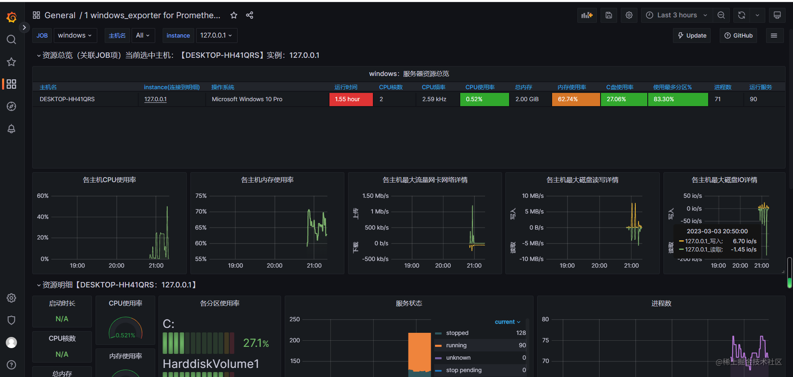This screenshot has width=793, height=377.
Task: Open dashboard settings gear
Action: [629, 15]
